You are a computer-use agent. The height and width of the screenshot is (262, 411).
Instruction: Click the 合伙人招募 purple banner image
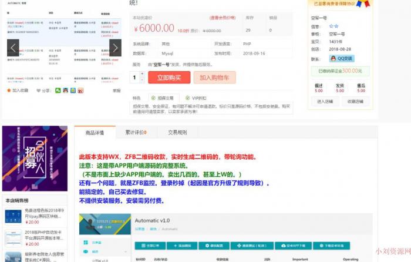pos(35,159)
